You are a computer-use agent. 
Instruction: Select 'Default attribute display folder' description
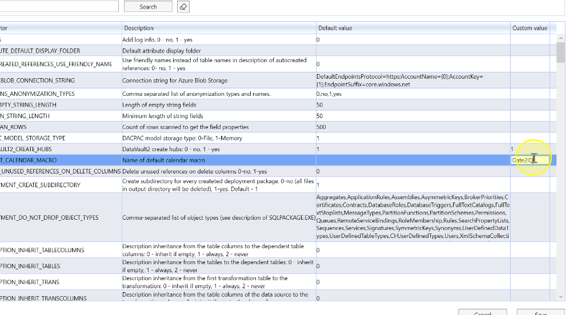[x=162, y=51]
